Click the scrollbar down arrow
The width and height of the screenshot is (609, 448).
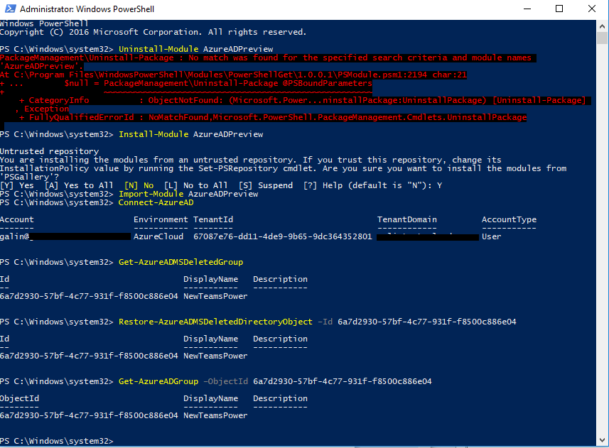[602, 440]
